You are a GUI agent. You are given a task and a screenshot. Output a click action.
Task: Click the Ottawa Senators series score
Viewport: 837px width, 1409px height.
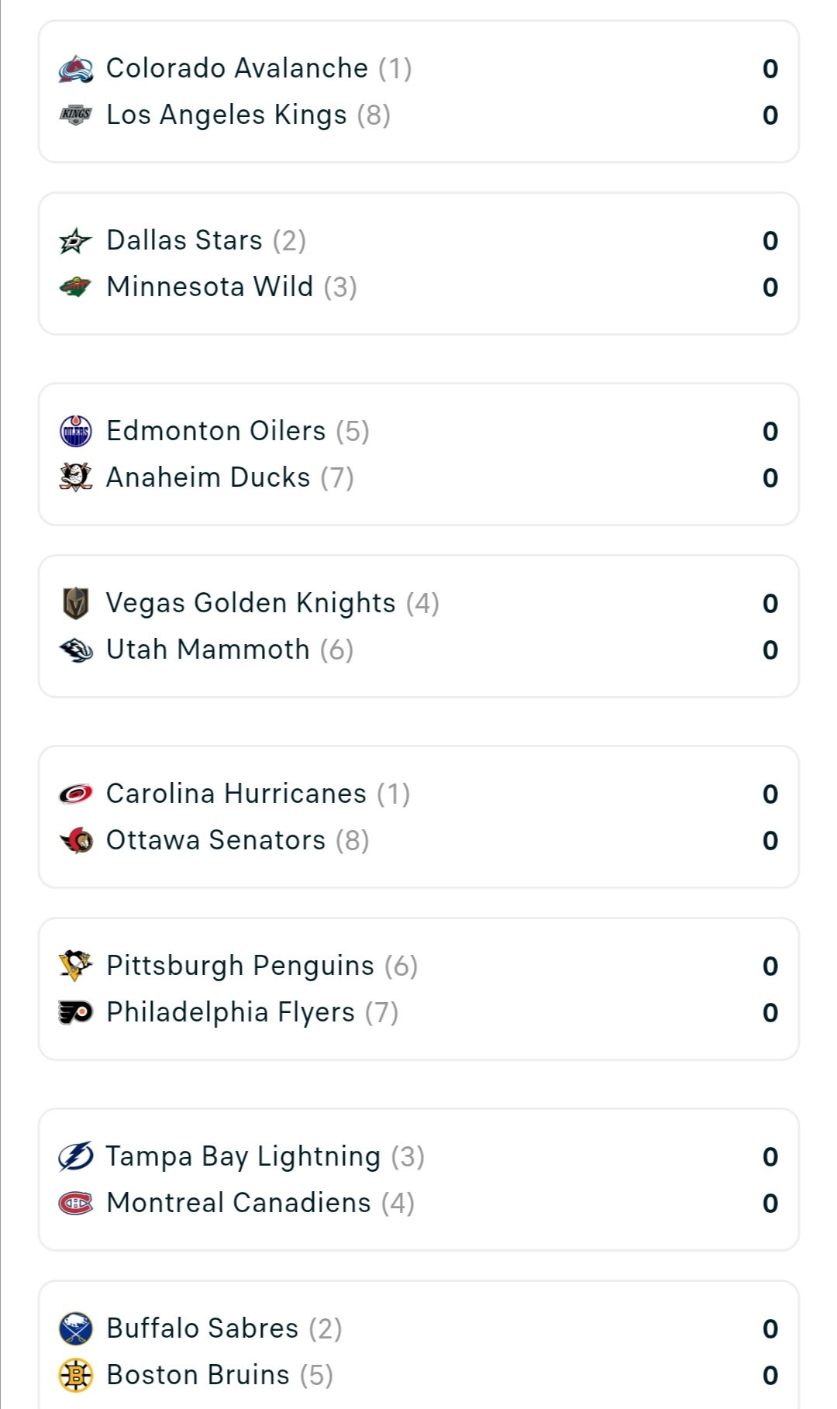770,841
